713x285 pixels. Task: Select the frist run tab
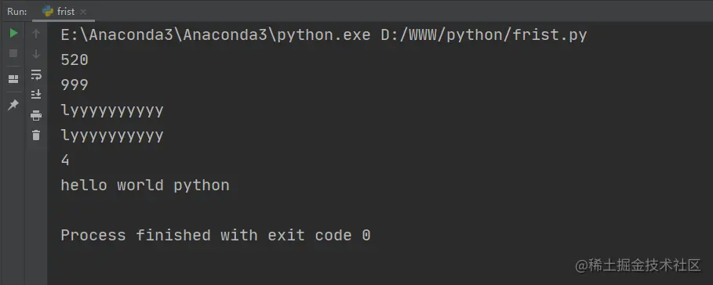pyautogui.click(x=64, y=11)
